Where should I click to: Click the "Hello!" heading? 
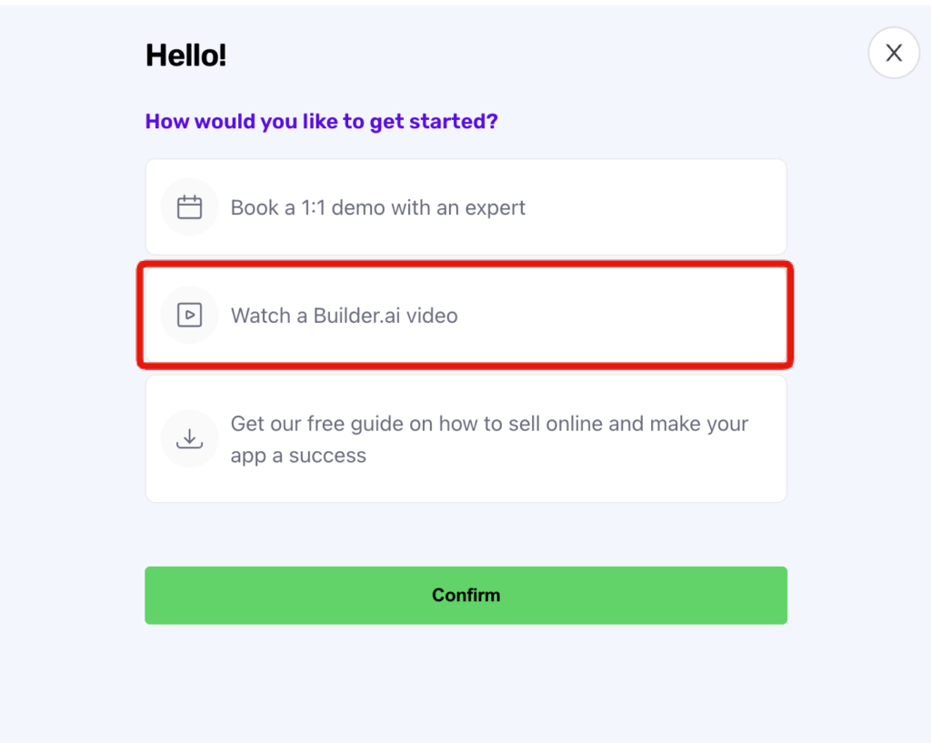pos(185,55)
